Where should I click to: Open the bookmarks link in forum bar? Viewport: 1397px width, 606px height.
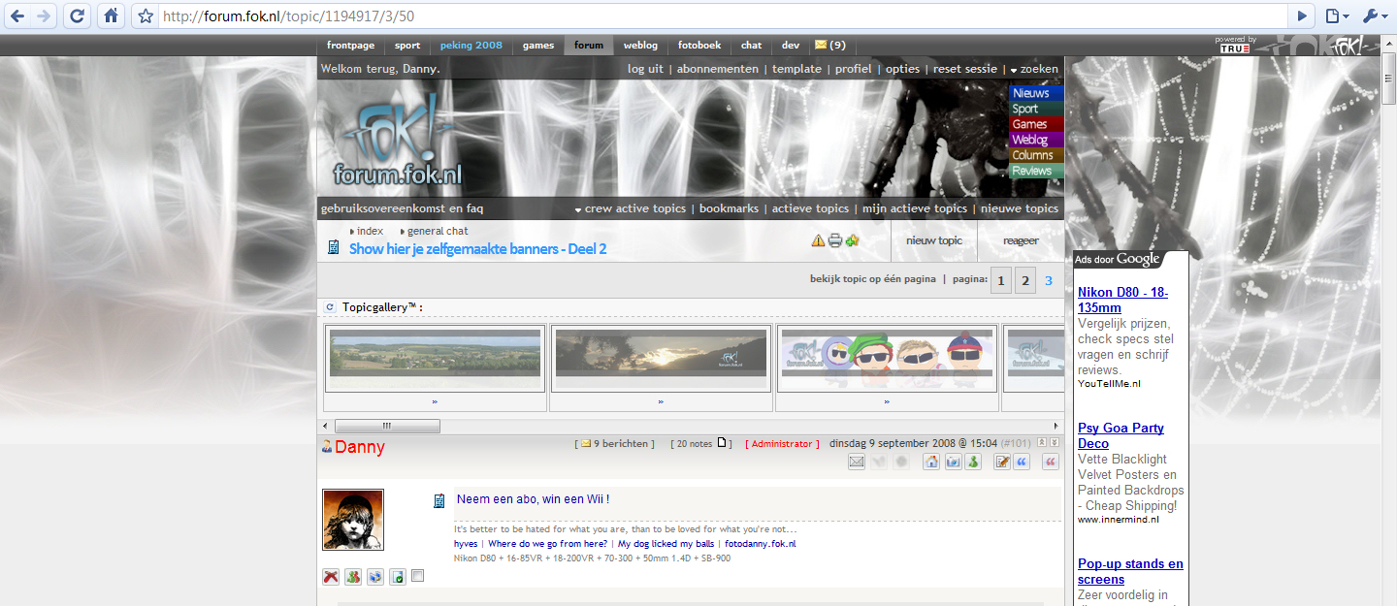(x=729, y=208)
